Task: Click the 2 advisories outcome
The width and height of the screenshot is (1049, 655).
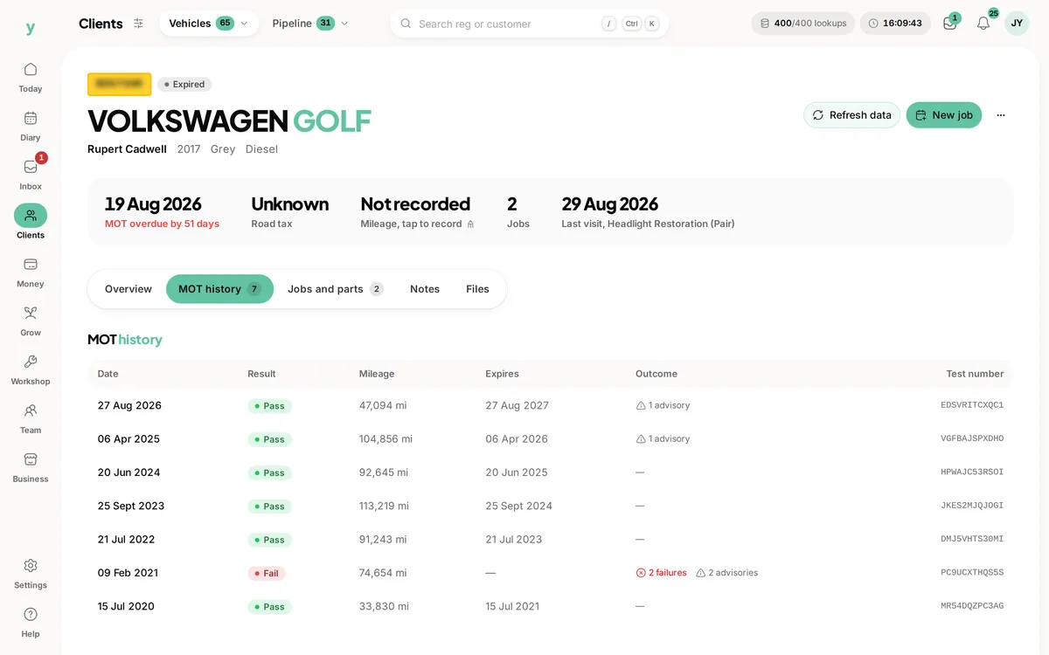Action: 726,573
